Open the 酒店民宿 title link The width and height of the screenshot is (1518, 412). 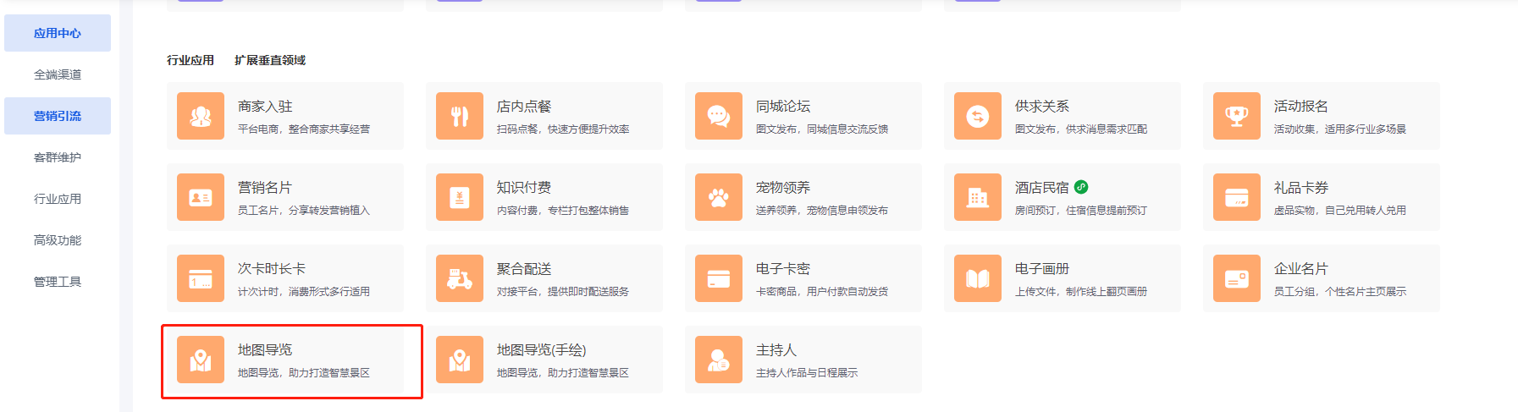point(1042,188)
